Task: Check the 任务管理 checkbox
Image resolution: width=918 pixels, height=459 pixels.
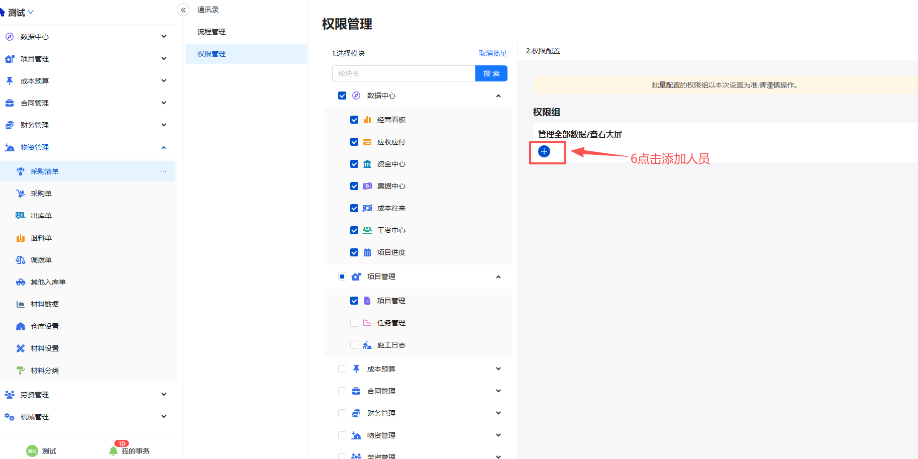Action: (x=354, y=323)
